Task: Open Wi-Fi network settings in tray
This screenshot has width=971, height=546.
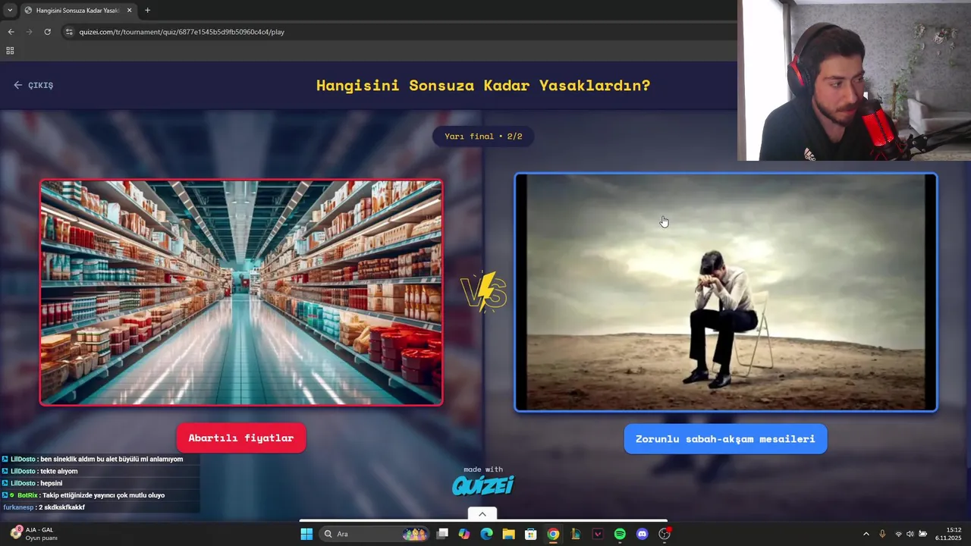Action: [899, 534]
